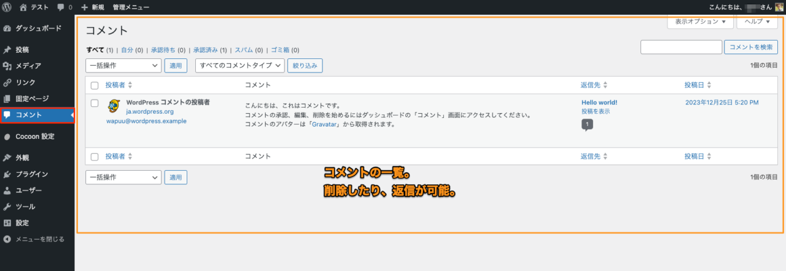
Task: Collapse sidebar with メニューを閉じる
Action: tap(37, 239)
